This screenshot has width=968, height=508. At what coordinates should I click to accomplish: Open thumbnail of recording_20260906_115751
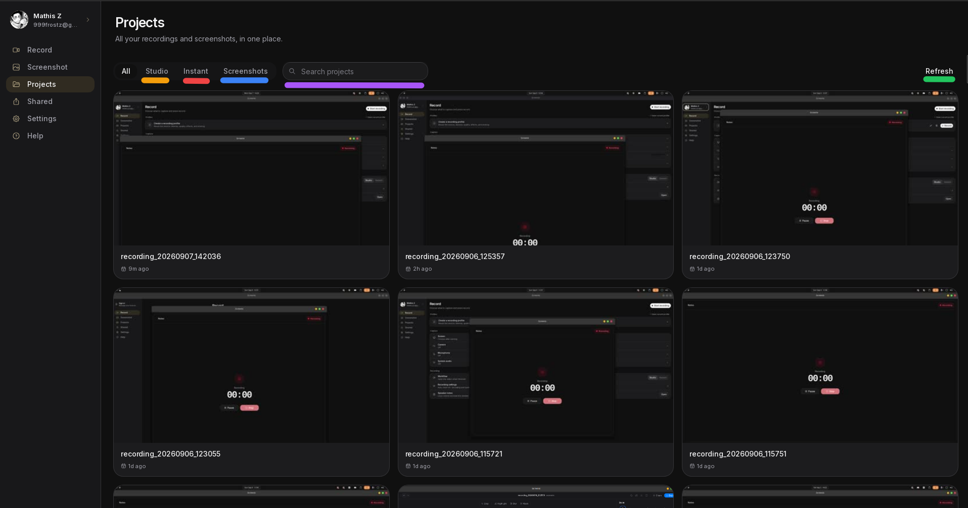click(820, 366)
